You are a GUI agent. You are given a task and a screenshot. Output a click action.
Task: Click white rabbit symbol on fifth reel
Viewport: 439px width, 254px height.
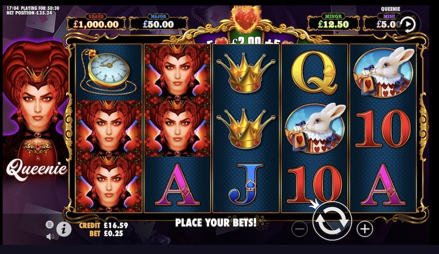[x=383, y=72]
